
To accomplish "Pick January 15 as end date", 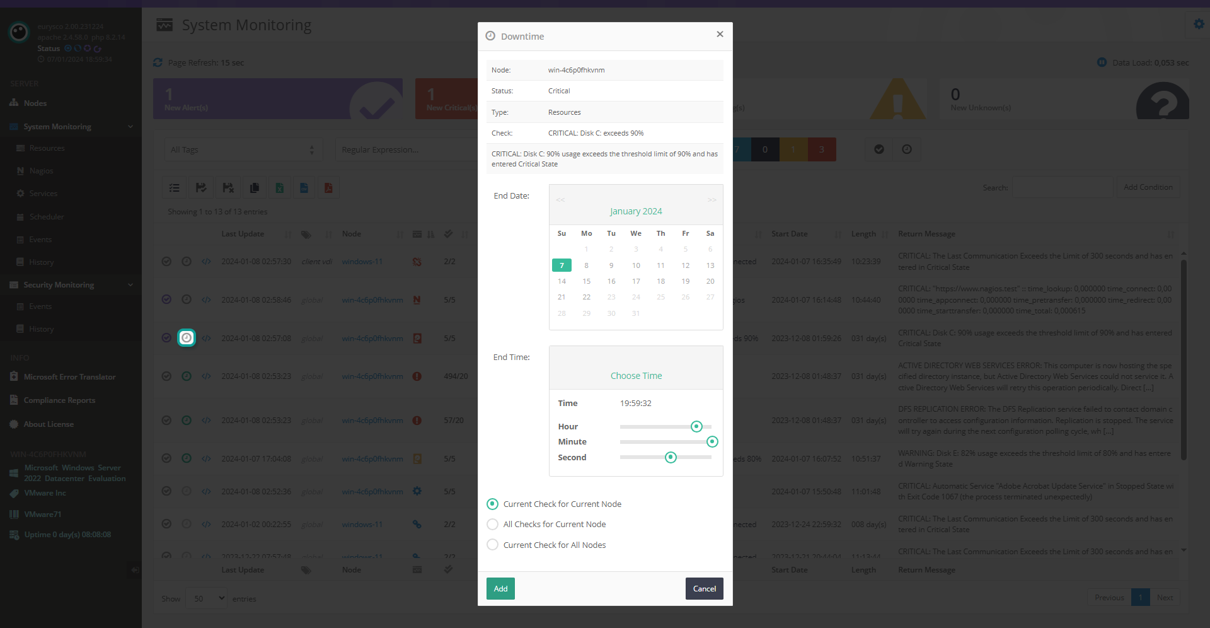I will click(x=586, y=281).
